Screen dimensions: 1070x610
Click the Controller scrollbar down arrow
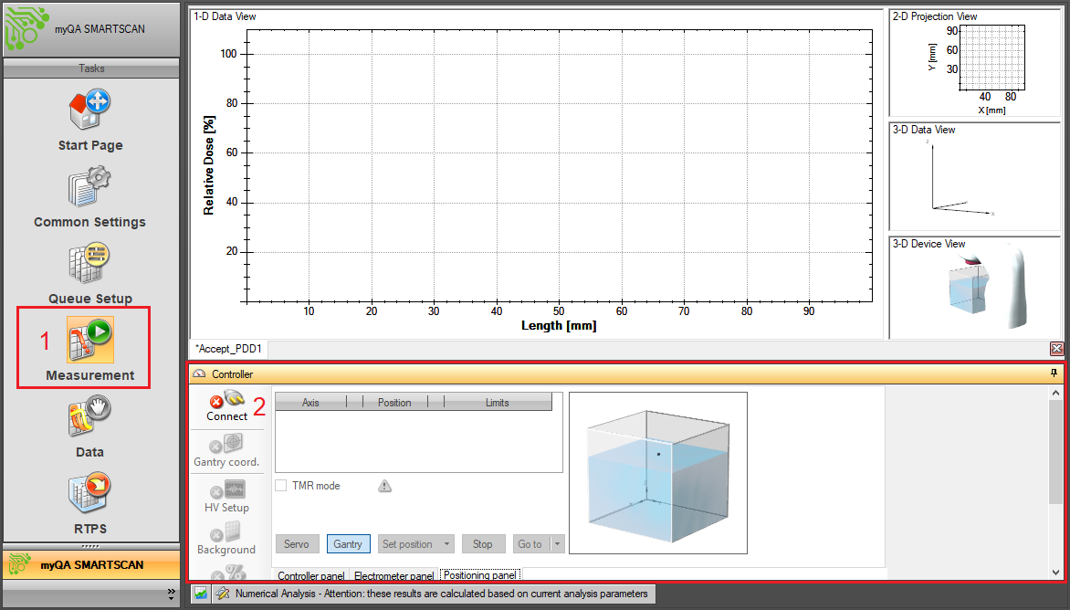coord(1055,573)
